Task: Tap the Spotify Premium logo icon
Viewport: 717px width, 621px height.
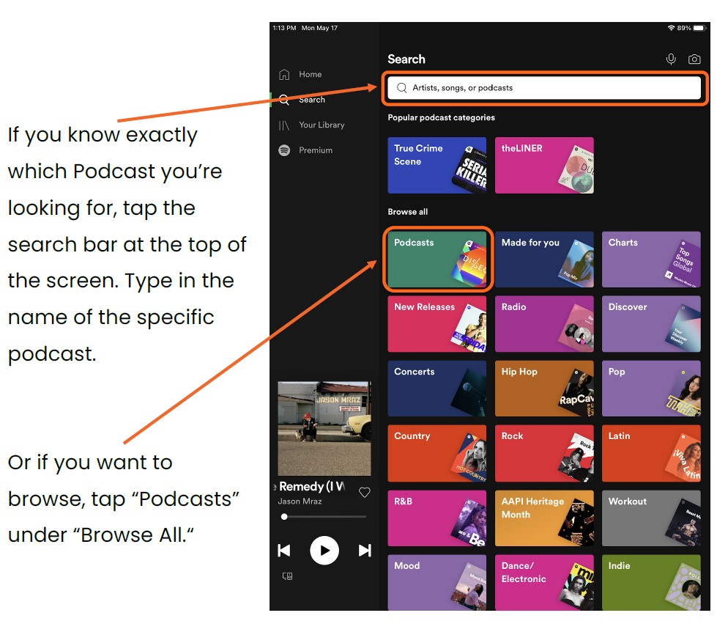Action: (284, 150)
